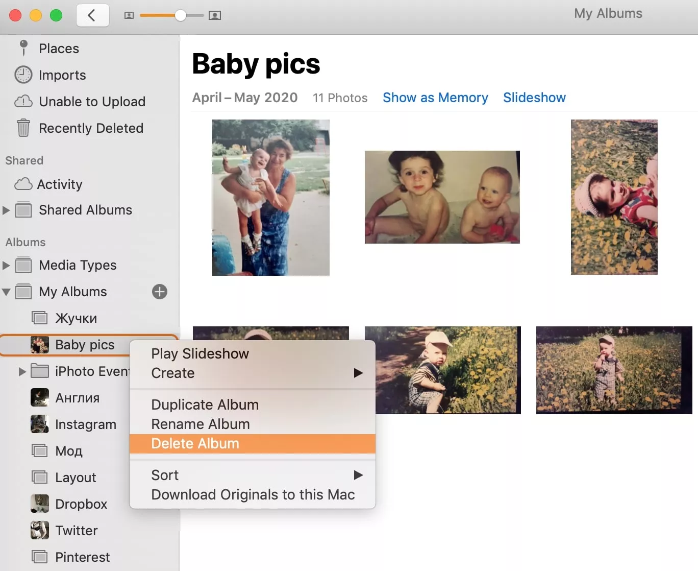This screenshot has height=571, width=698.
Task: Select Places in the sidebar
Action: point(59,49)
